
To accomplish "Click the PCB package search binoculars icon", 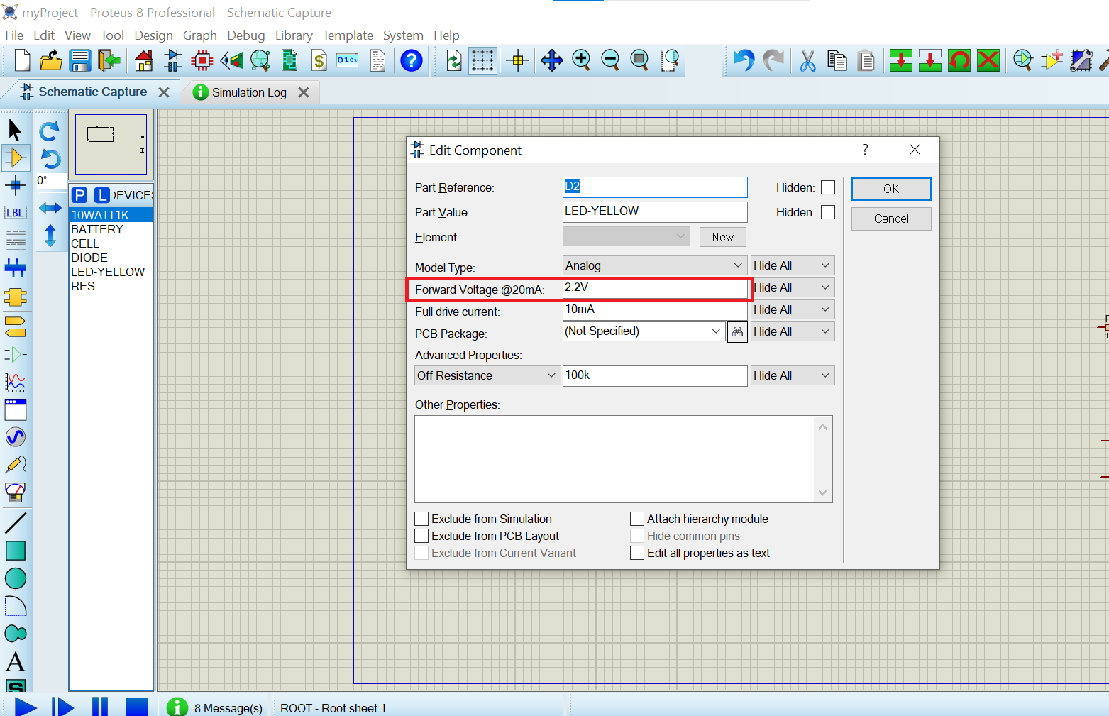I will [737, 331].
